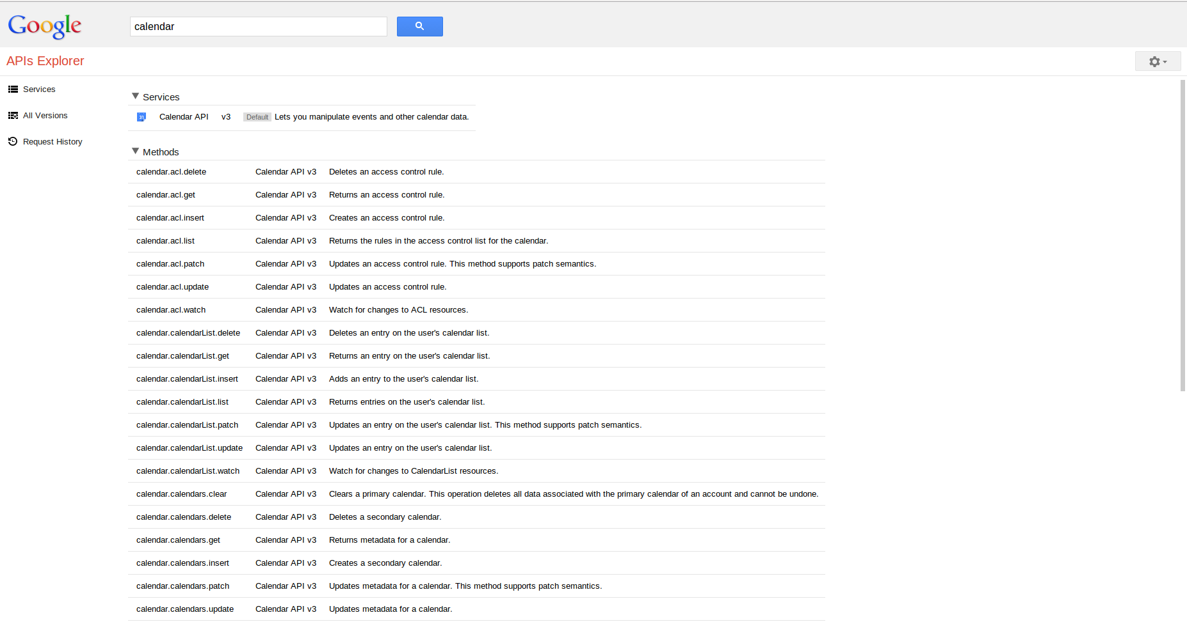Click the blue search magnifier button
Screen dimensions: 1187x622
pos(419,26)
